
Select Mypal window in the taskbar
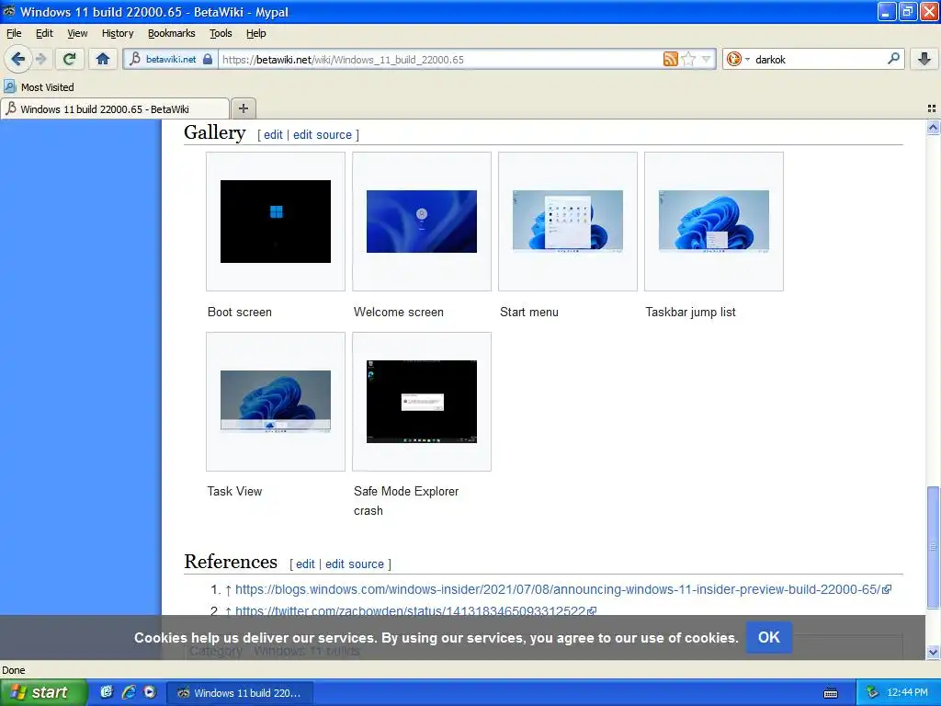[x=240, y=693]
